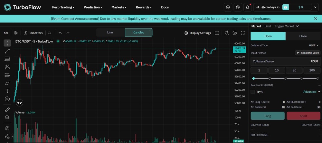322x143 pixels.
Task: Click the Long order button
Action: point(268,116)
